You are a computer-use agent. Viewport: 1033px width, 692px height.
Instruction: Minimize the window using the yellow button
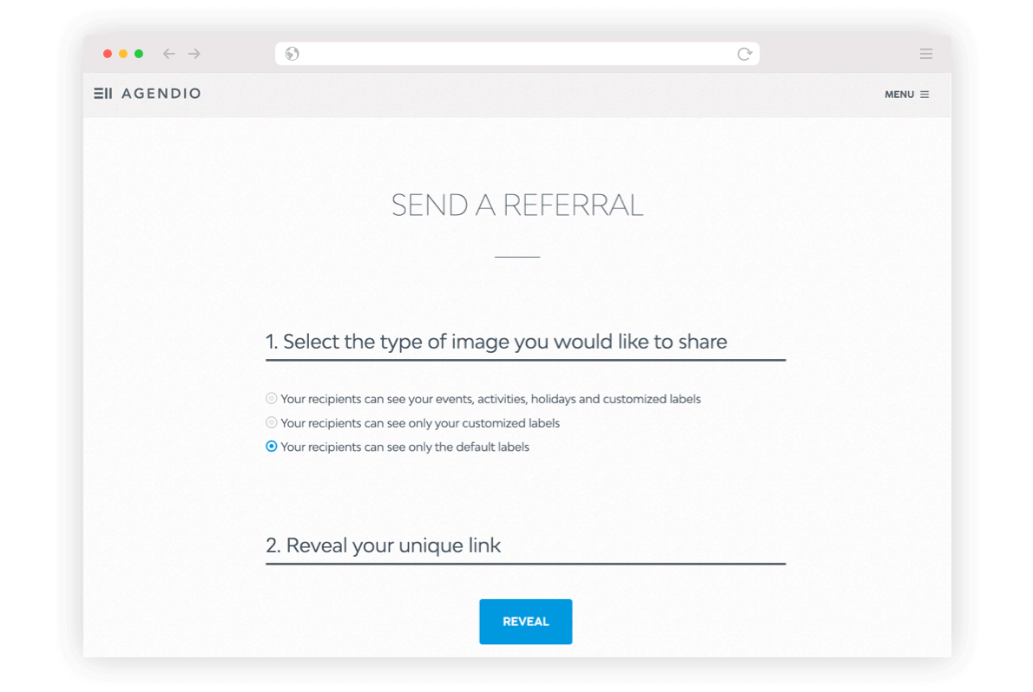[x=123, y=54]
